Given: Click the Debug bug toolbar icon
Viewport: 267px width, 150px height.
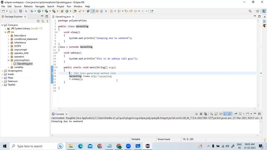Looking at the screenshot, I should pyautogui.click(x=32, y=11).
